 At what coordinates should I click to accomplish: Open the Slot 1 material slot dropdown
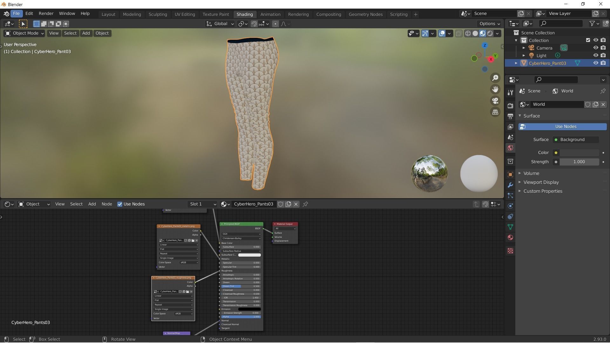(x=203, y=204)
